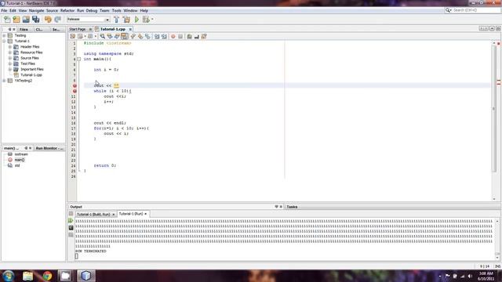The width and height of the screenshot is (502, 282).
Task: Click the New File toolbar icon
Action: click(7, 19)
